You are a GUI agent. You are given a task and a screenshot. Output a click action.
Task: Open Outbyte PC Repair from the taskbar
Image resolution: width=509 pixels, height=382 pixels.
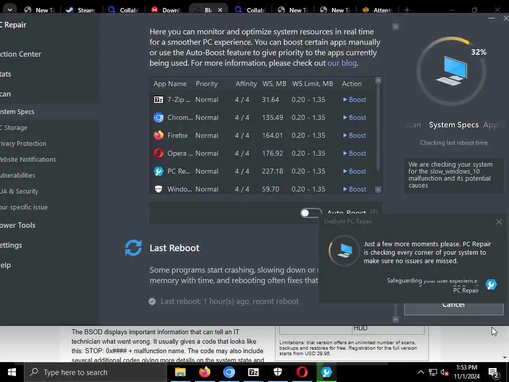(x=327, y=372)
